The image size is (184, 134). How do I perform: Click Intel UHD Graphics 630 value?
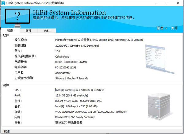76,106
